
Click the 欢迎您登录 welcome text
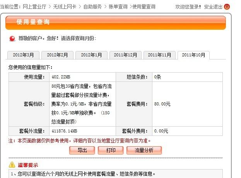tap(188, 7)
